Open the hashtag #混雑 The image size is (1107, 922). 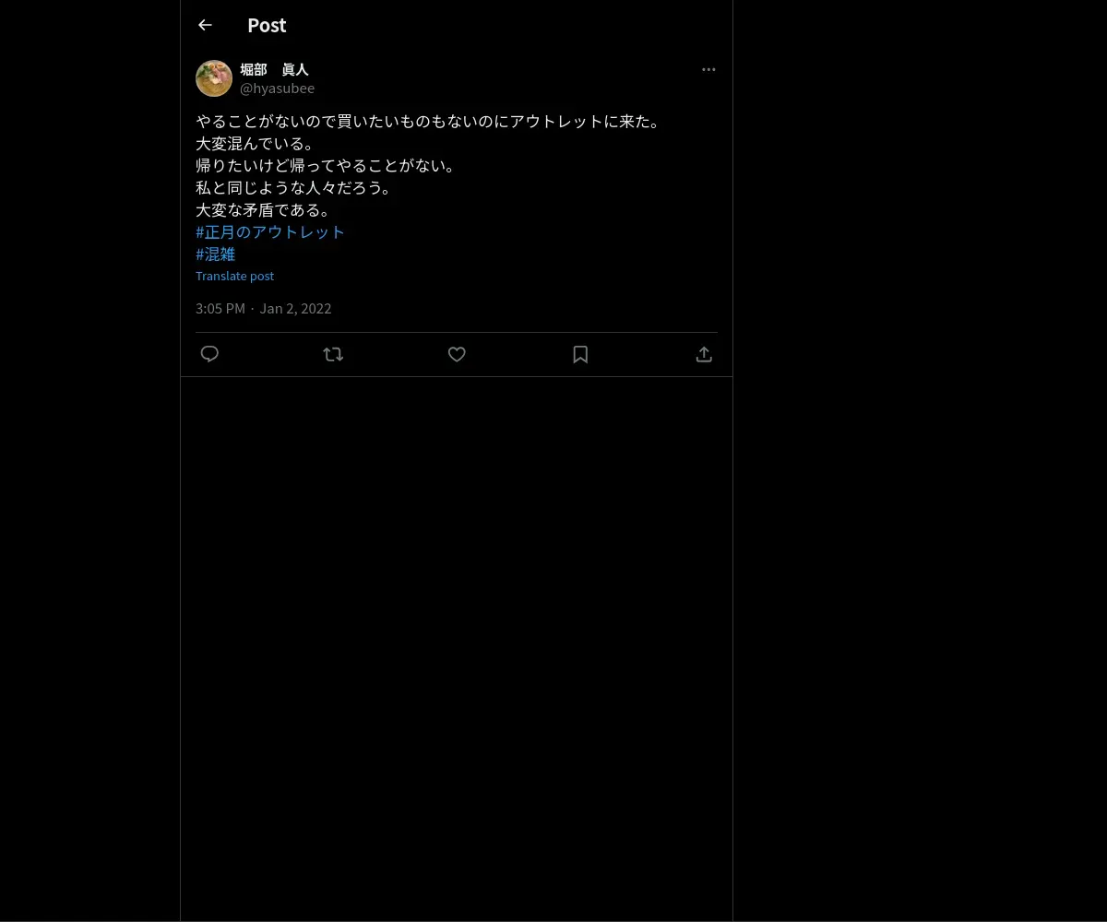click(x=216, y=254)
